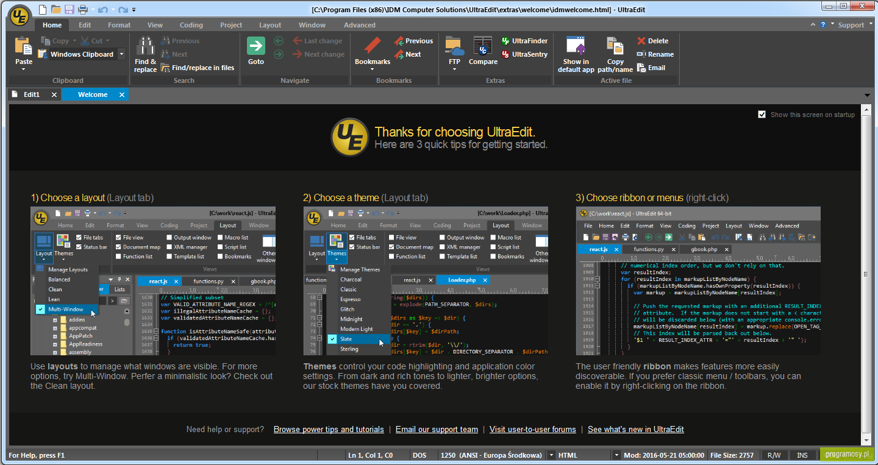This screenshot has width=878, height=465.
Task: Click DOS line terminator in status bar
Action: click(419, 455)
